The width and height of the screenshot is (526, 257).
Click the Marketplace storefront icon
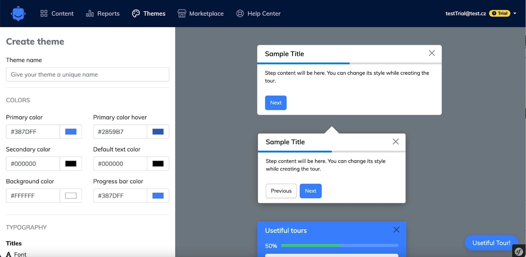coord(182,13)
